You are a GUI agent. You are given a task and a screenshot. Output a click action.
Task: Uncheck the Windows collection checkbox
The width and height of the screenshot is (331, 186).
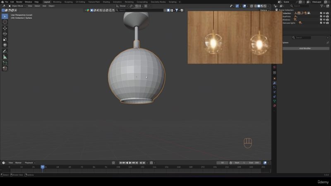pyautogui.click(x=321, y=19)
